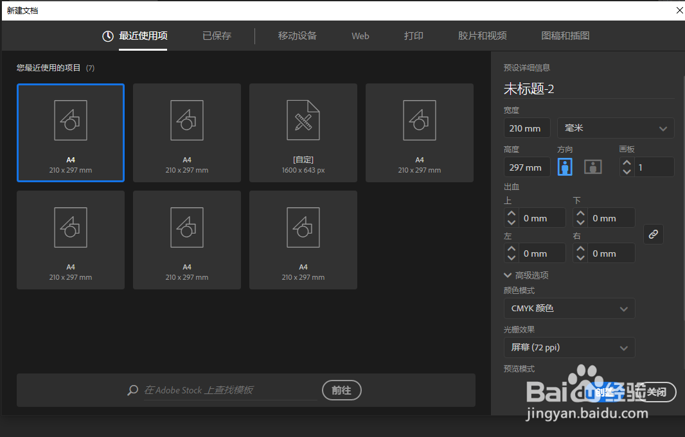Open the 打印 tab
The width and height of the screenshot is (685, 437).
click(414, 36)
